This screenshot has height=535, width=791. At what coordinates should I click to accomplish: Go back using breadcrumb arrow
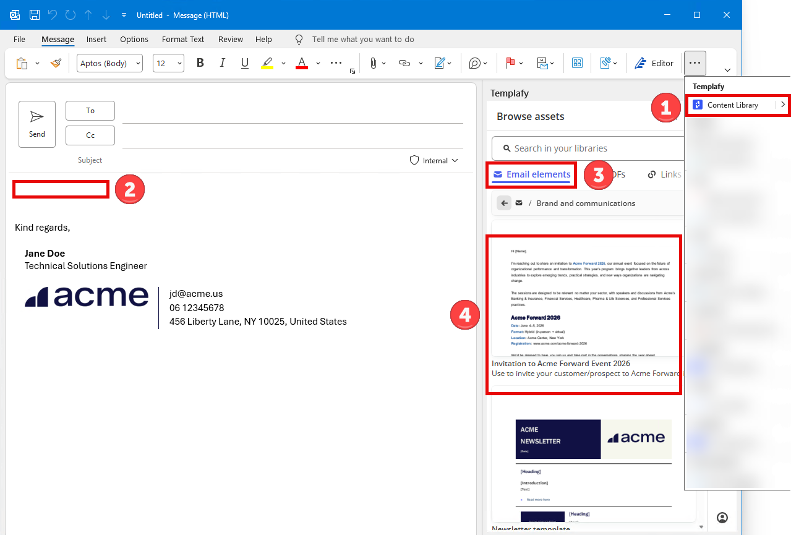click(504, 203)
